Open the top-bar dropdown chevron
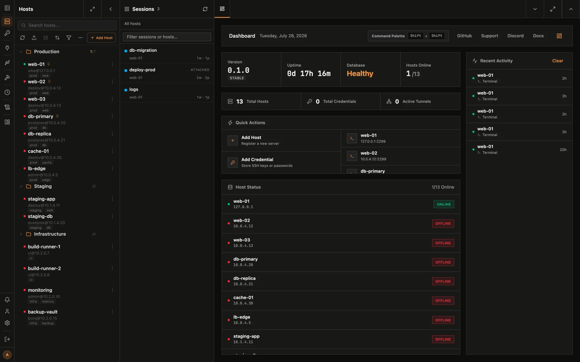Viewport: 580px width, 362px height. tap(535, 9)
